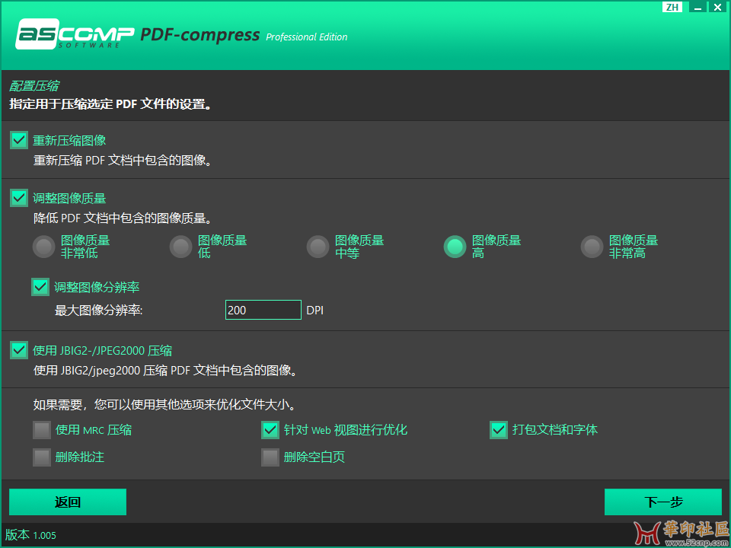Click the ASCOMP Software logo

click(x=74, y=33)
